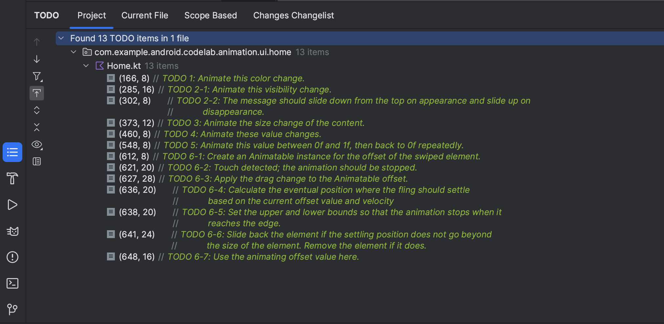Open the TODO filter funnel menu

[x=37, y=76]
